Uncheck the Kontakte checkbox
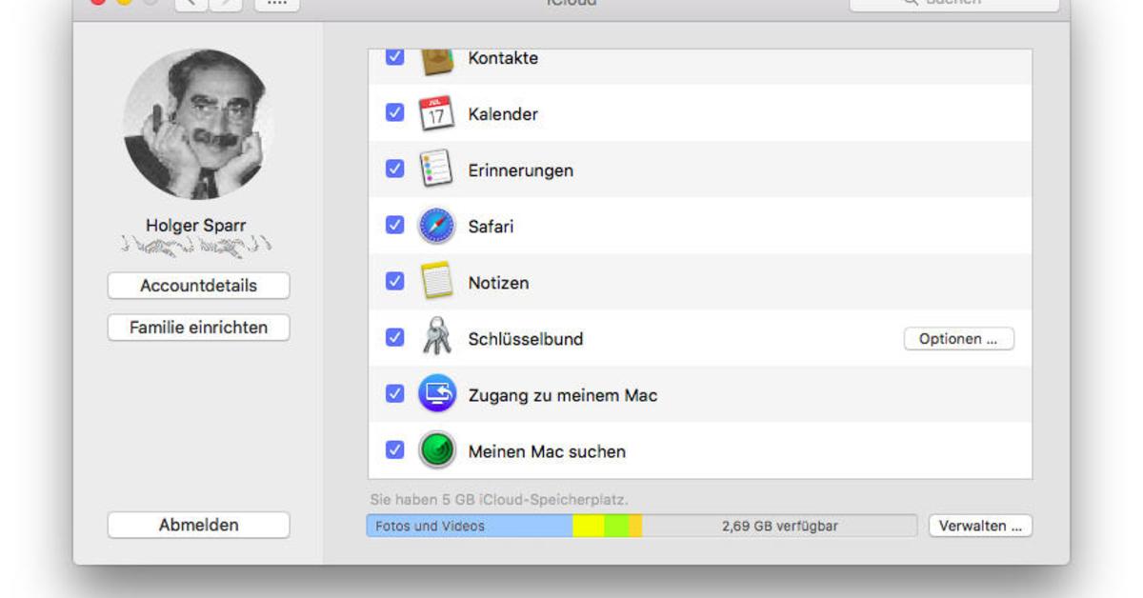Image resolution: width=1143 pixels, height=598 pixels. (x=394, y=57)
